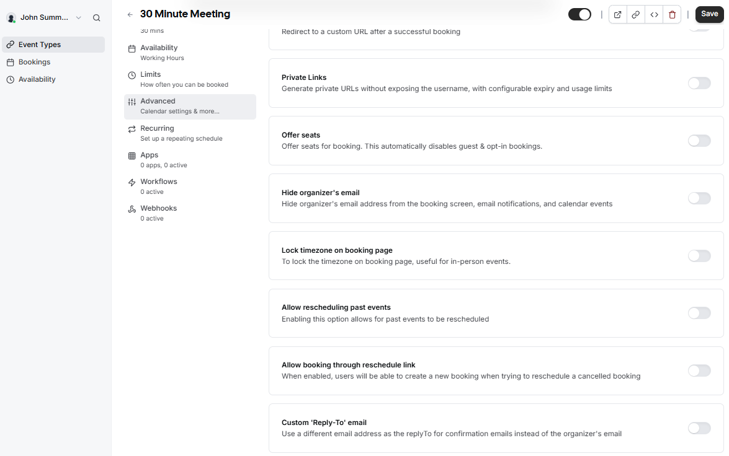Screen dimensions: 729x456
Task: Click the Event Types link icon in sidebar
Action: (10, 45)
